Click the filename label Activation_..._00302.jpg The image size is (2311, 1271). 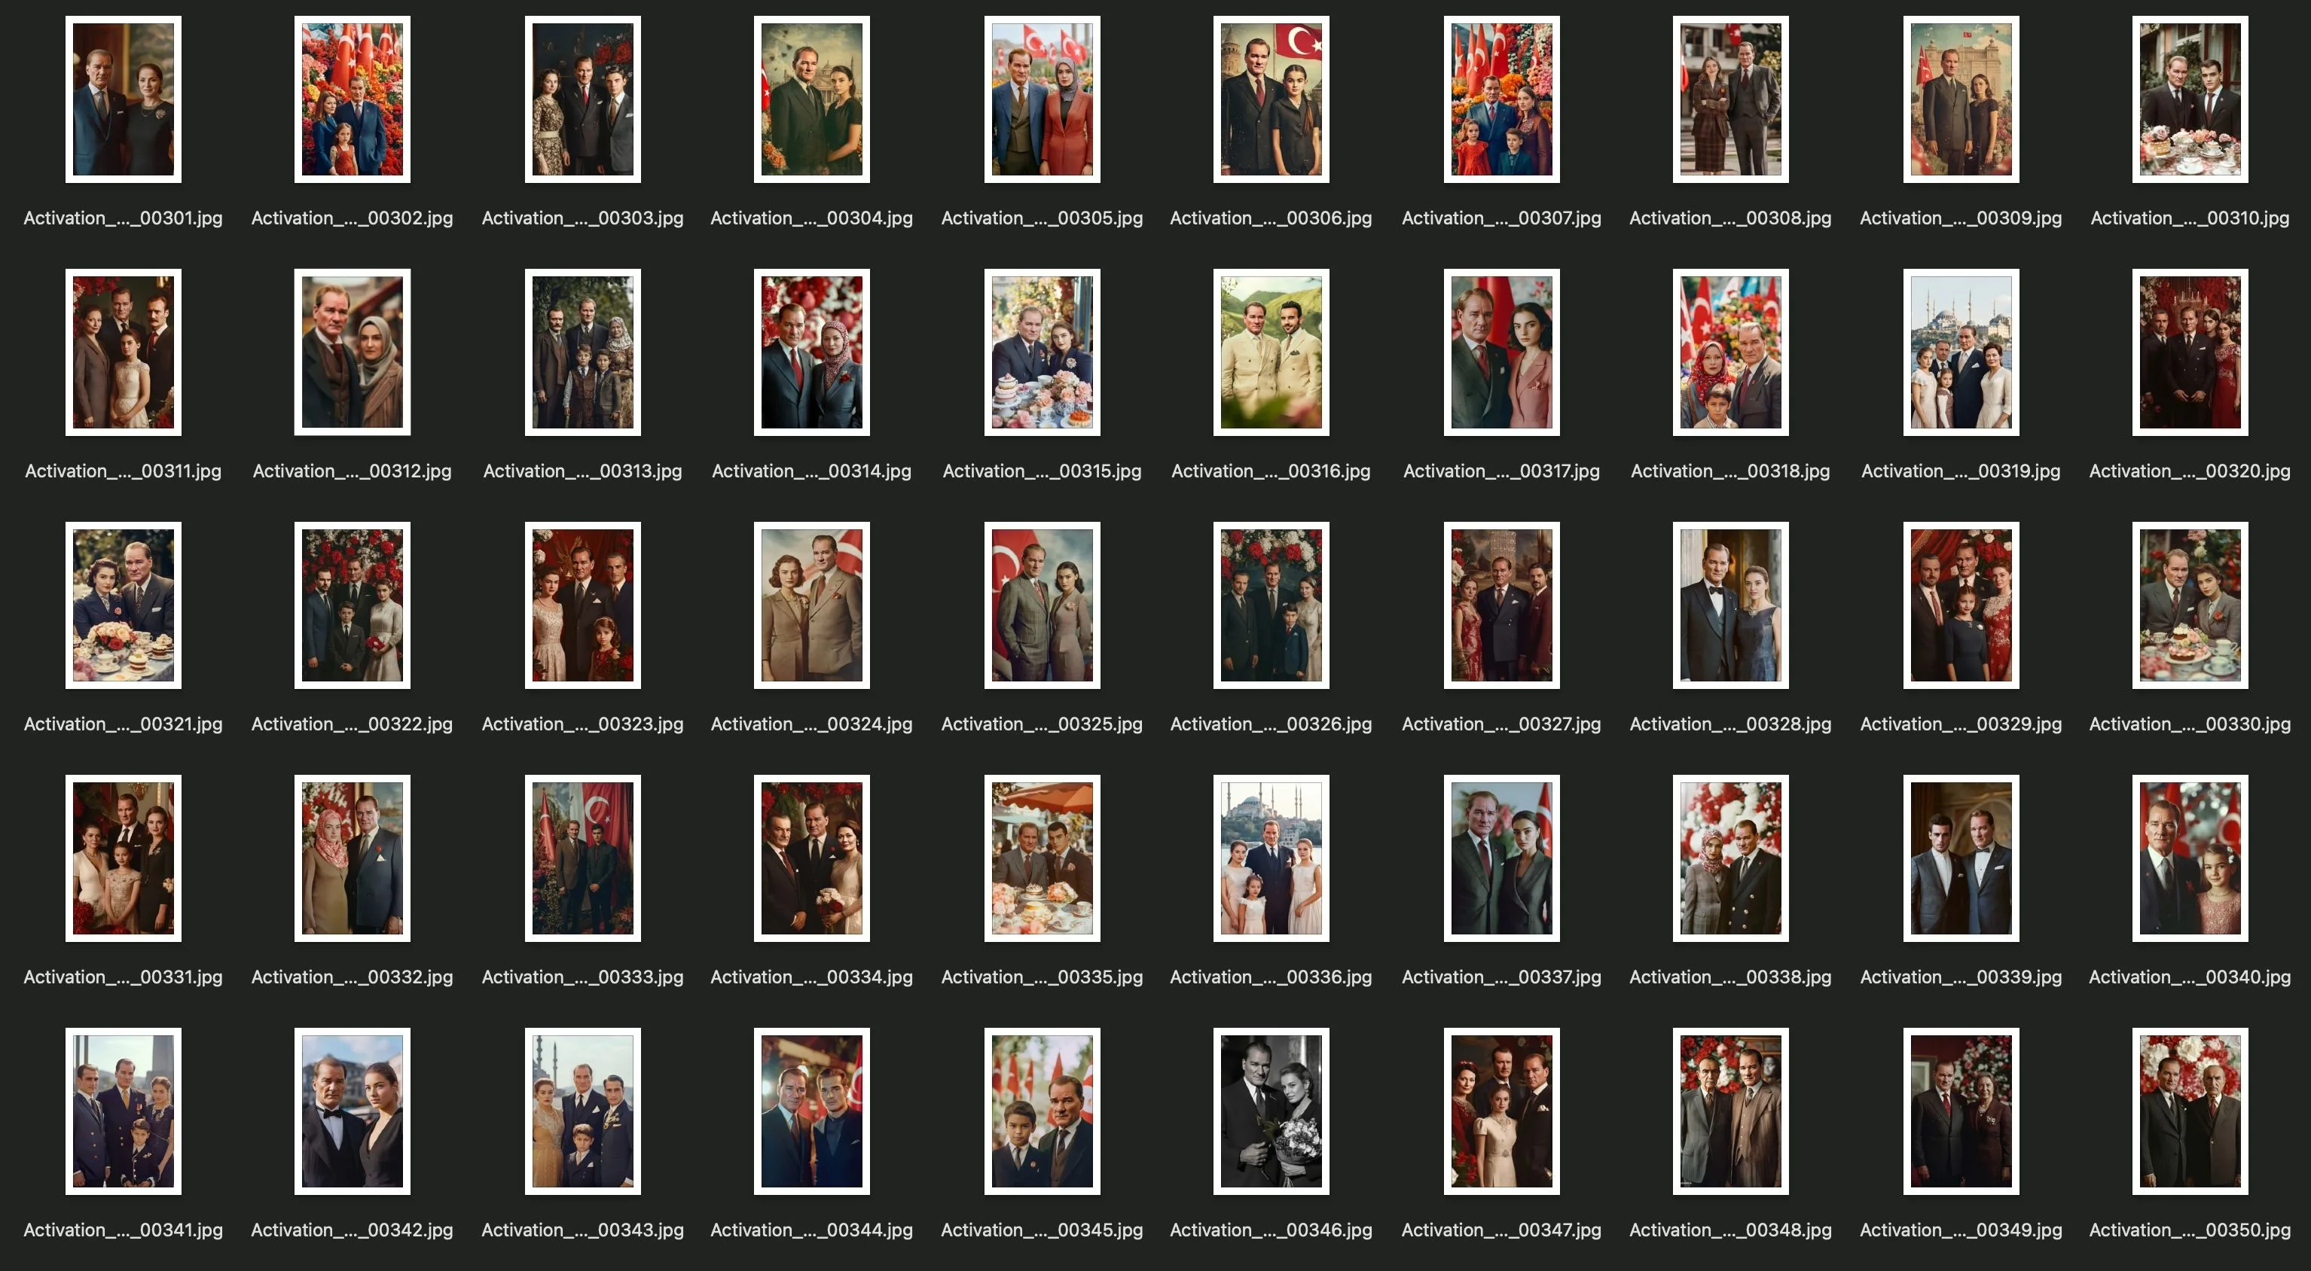[x=352, y=218]
